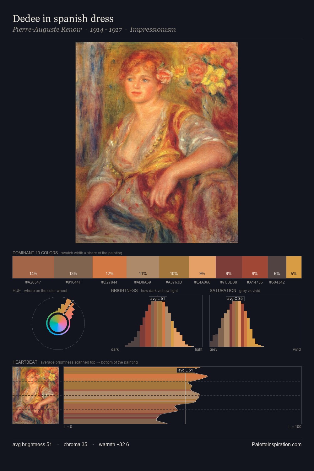
Task: Pick the 10% ochre swatch #A3763D
Action: [174, 267]
